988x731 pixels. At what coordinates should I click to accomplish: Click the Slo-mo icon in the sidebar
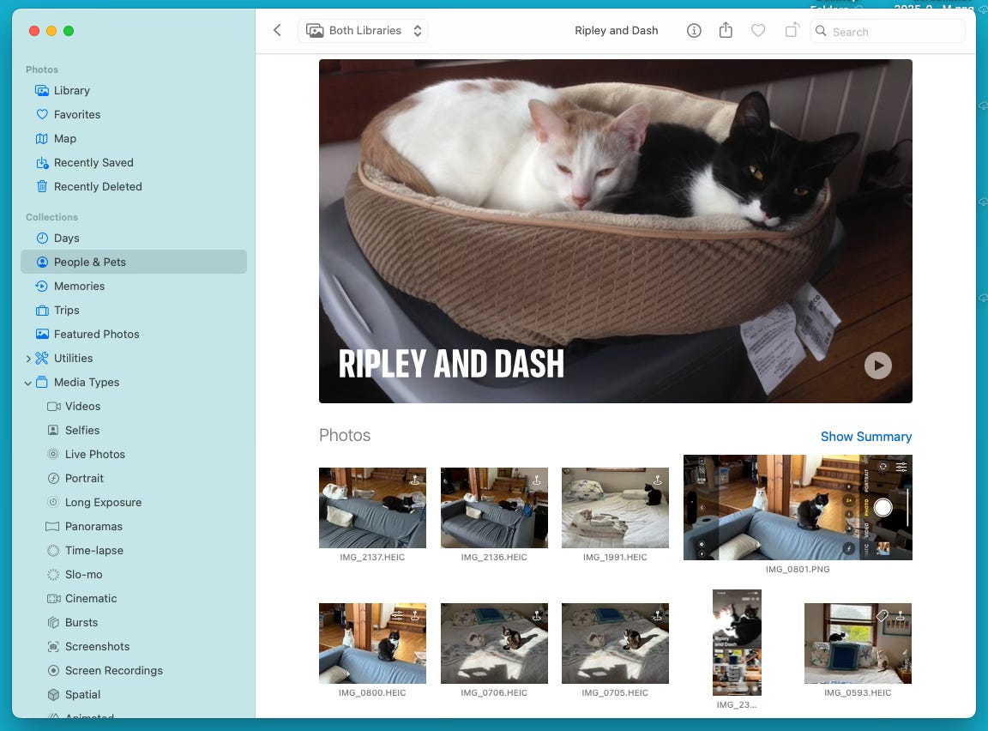pos(53,574)
